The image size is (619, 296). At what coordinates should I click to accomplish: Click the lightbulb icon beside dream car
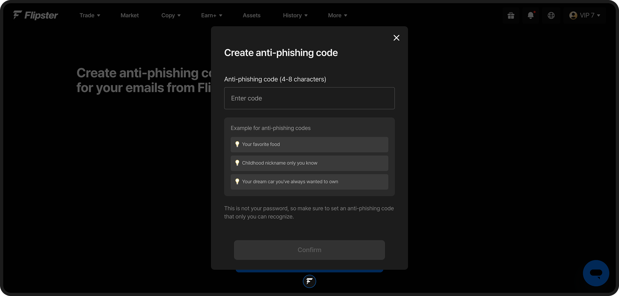click(x=237, y=181)
